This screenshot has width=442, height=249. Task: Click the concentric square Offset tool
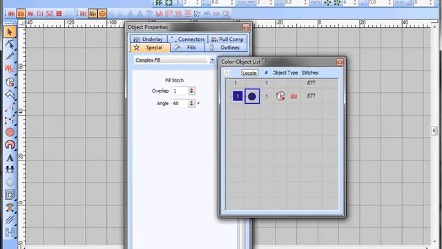[x=10, y=195]
